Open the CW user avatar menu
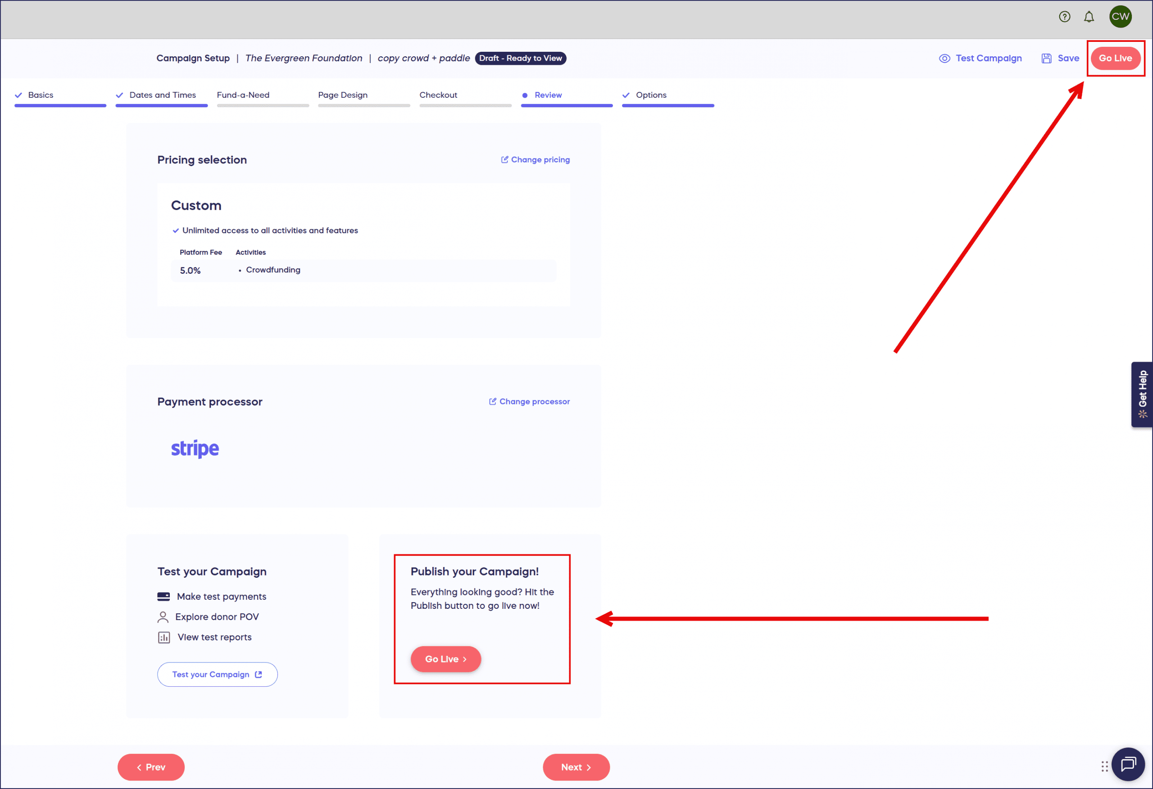 click(1120, 17)
